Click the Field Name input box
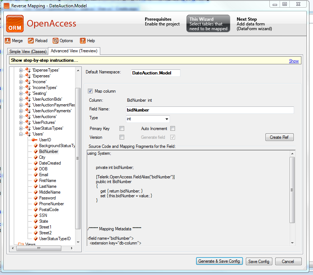 click(210, 110)
